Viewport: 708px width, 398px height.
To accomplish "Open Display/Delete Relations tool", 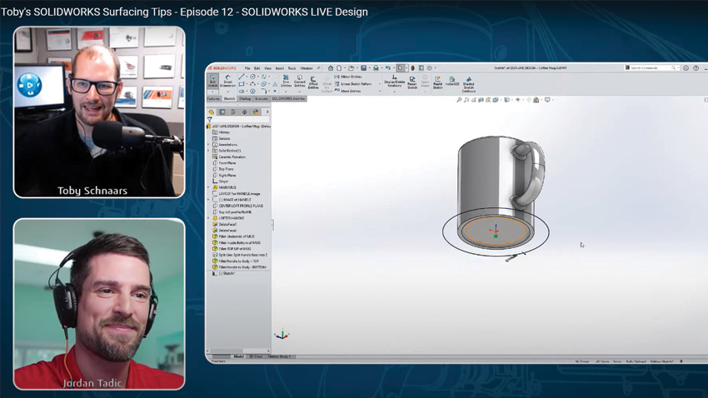I will tap(394, 82).
